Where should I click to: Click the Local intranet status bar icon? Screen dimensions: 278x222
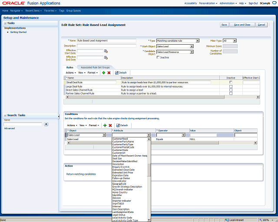click(227, 220)
